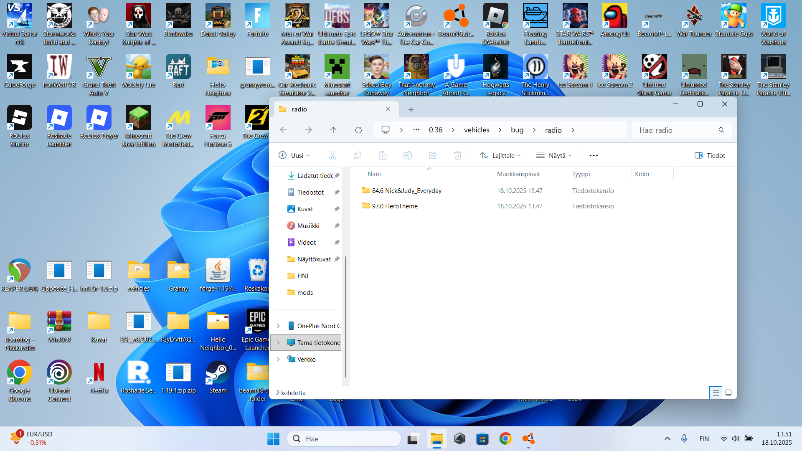The image size is (802, 451).
Task: Go up one folder level
Action: pyautogui.click(x=333, y=130)
